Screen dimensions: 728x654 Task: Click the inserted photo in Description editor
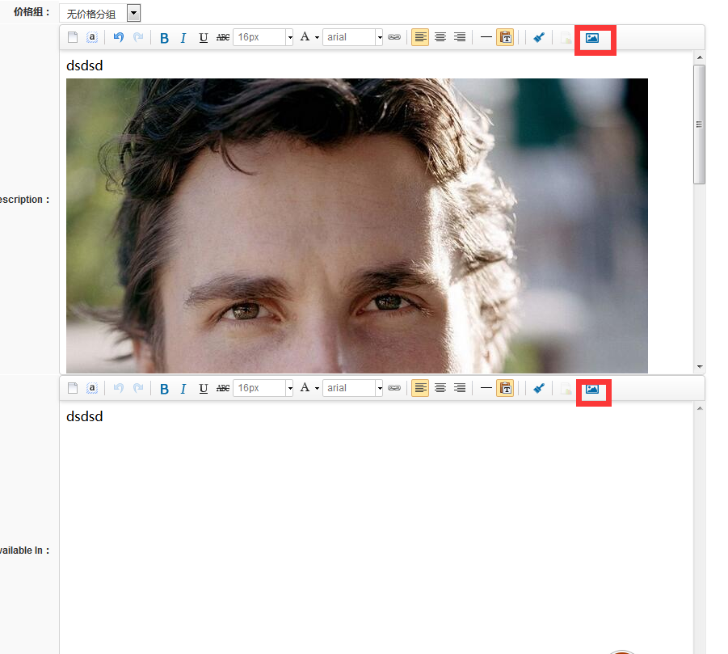(357, 226)
